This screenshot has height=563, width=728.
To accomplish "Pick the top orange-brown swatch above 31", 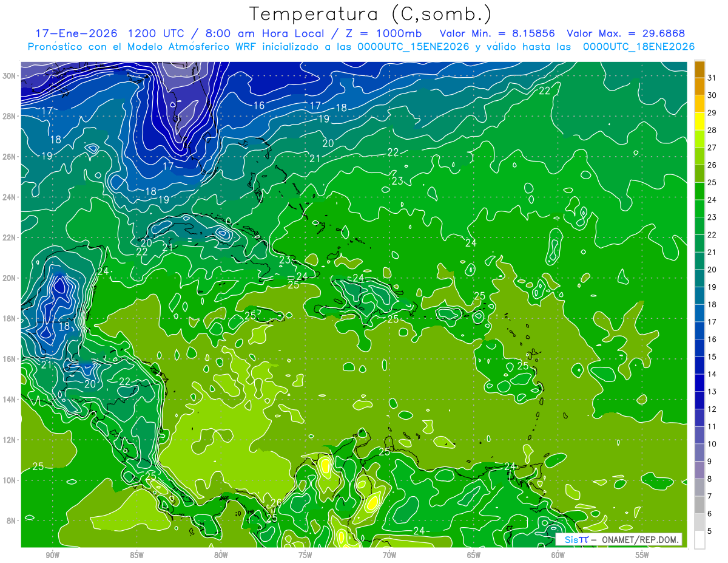I will point(699,69).
